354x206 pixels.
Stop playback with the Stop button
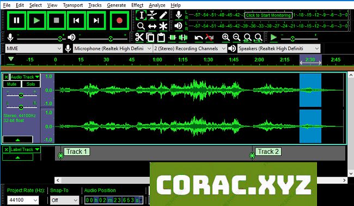tap(57, 21)
